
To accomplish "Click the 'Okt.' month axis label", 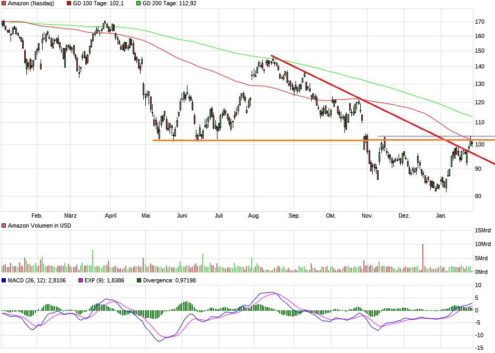I will [331, 215].
